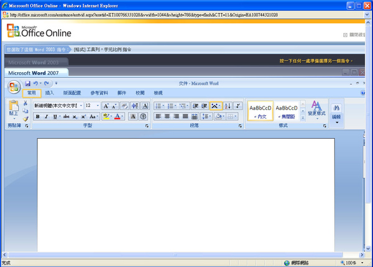Align text right
373x267 pixels.
pyautogui.click(x=177, y=116)
